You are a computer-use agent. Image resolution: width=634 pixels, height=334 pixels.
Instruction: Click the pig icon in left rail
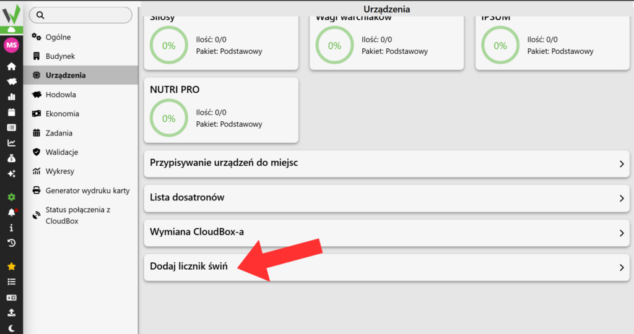pos(11,82)
